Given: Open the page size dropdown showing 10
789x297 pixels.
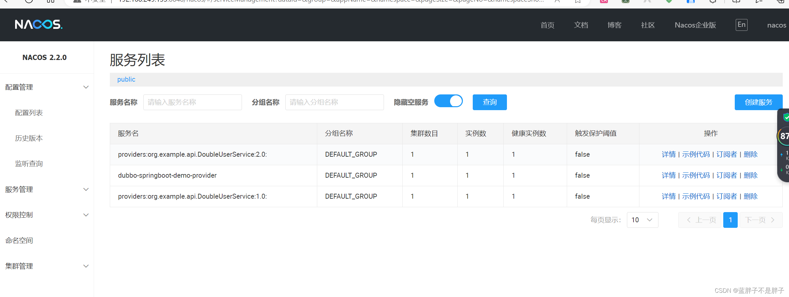Looking at the screenshot, I should pos(642,220).
